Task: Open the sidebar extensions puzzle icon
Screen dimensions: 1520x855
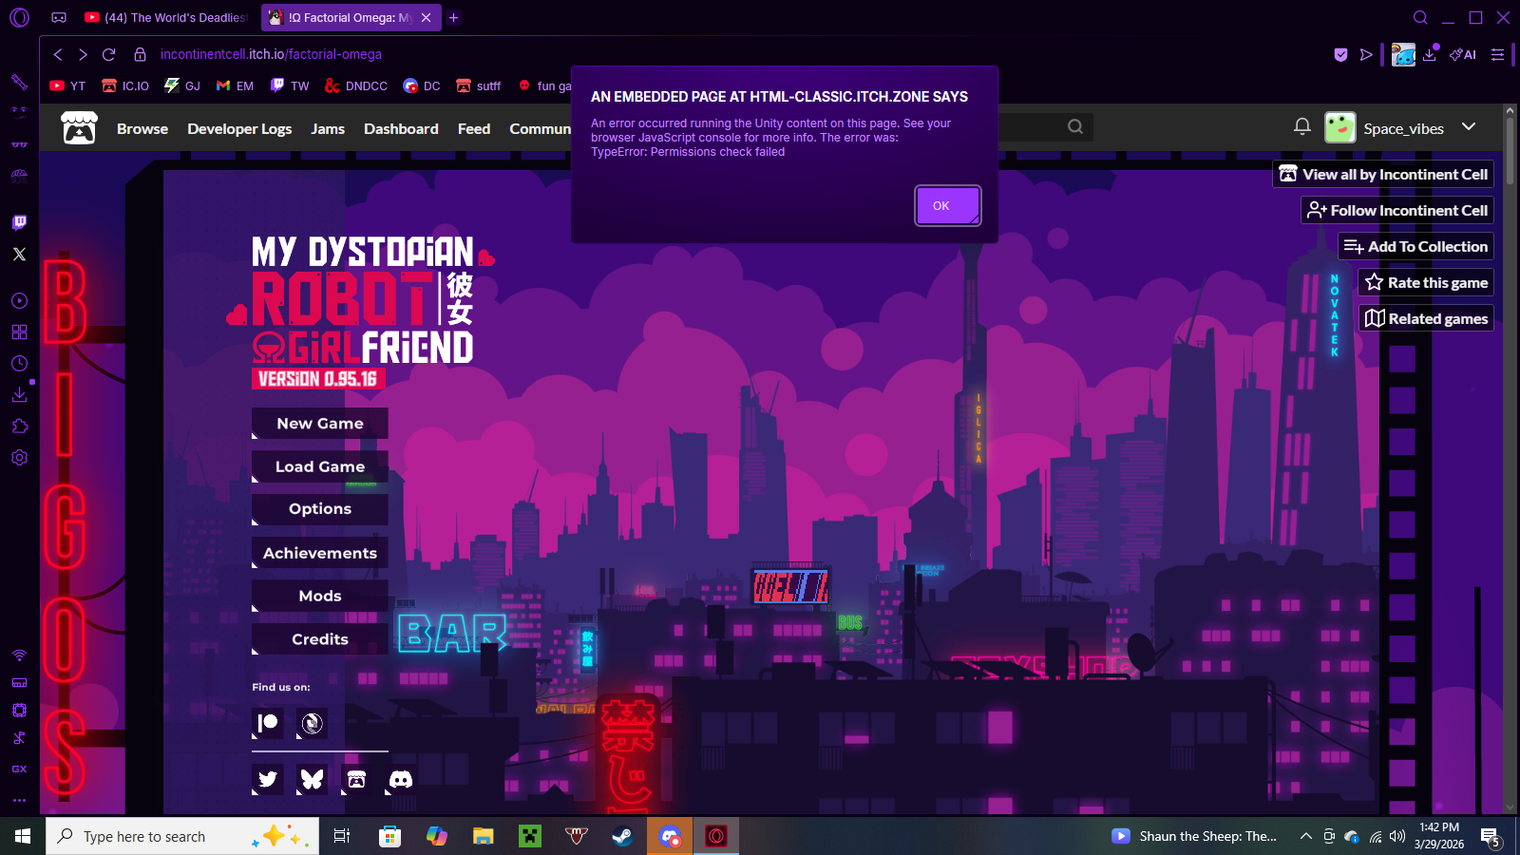Action: coord(19,426)
